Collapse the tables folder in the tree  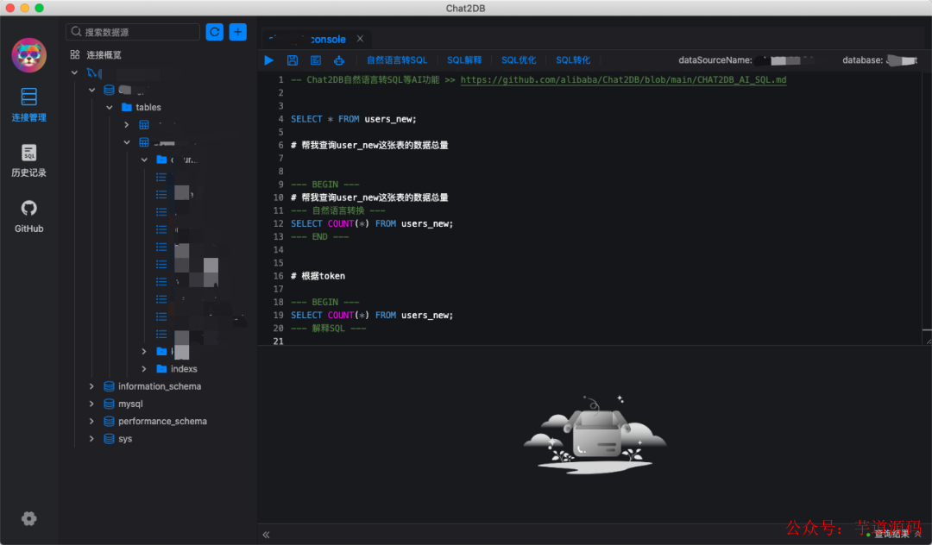coord(109,107)
